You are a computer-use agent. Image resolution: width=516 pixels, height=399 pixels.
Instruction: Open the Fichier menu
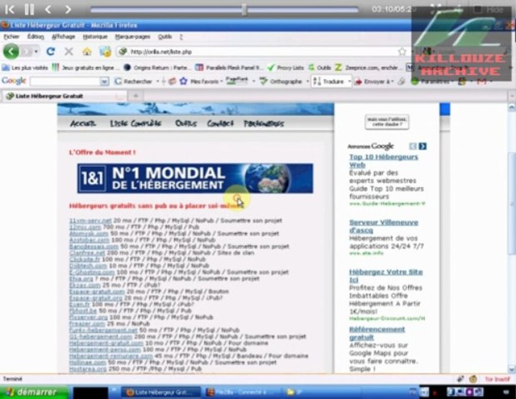12,37
